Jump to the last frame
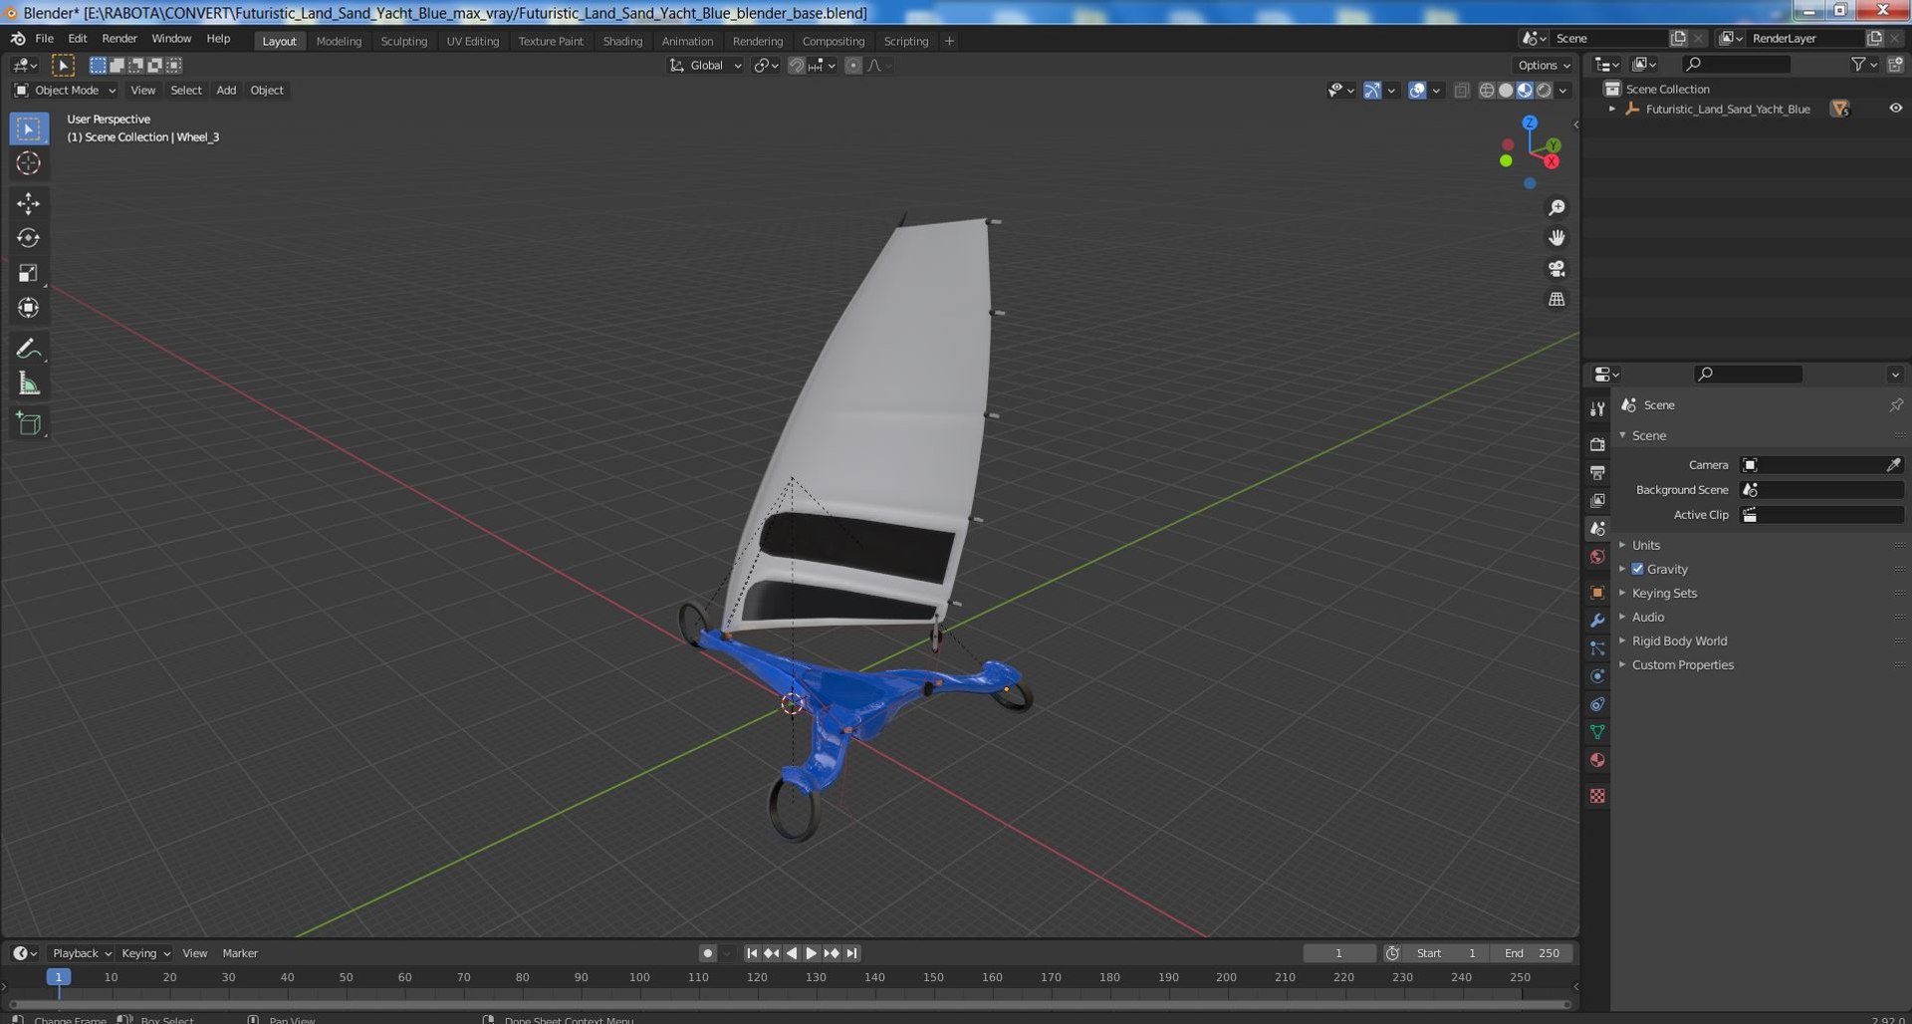The height and width of the screenshot is (1024, 1912). (x=852, y=953)
